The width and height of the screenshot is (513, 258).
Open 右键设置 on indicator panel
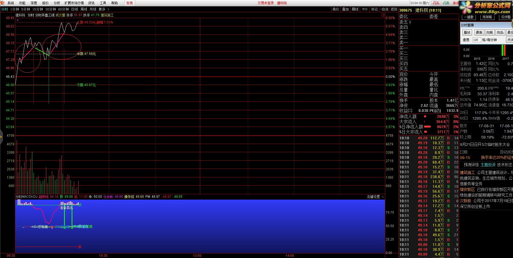(x=374, y=197)
